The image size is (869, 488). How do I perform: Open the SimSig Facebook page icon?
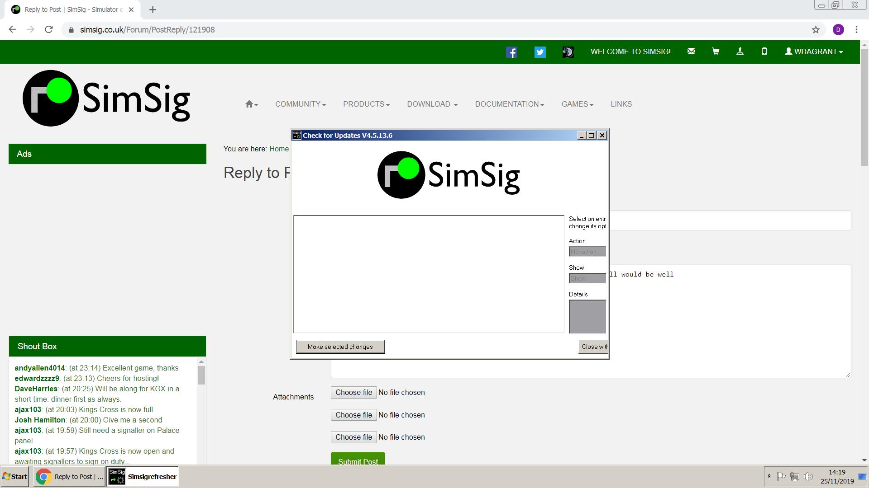click(x=511, y=52)
